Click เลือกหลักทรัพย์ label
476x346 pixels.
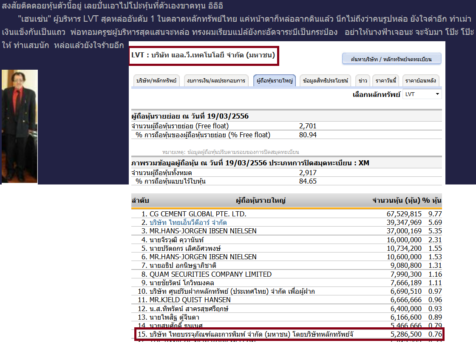376,95
